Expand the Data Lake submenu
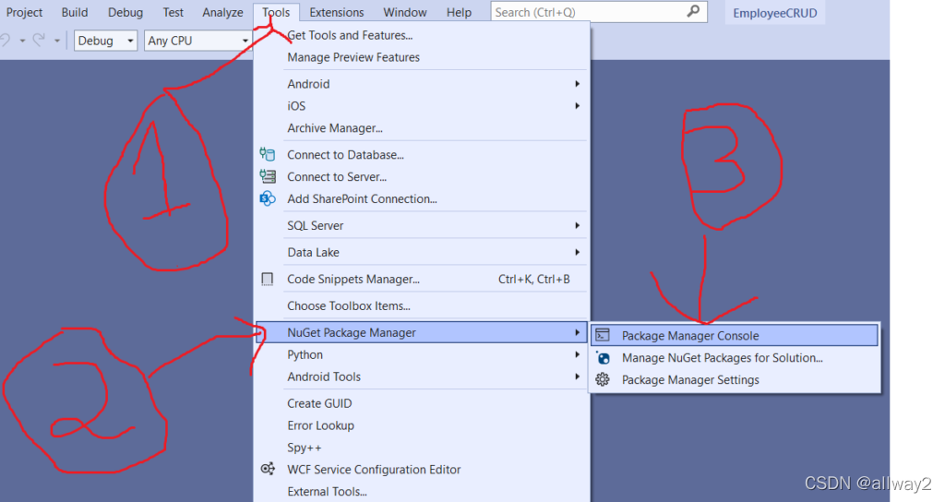The image size is (945, 502). (x=421, y=253)
